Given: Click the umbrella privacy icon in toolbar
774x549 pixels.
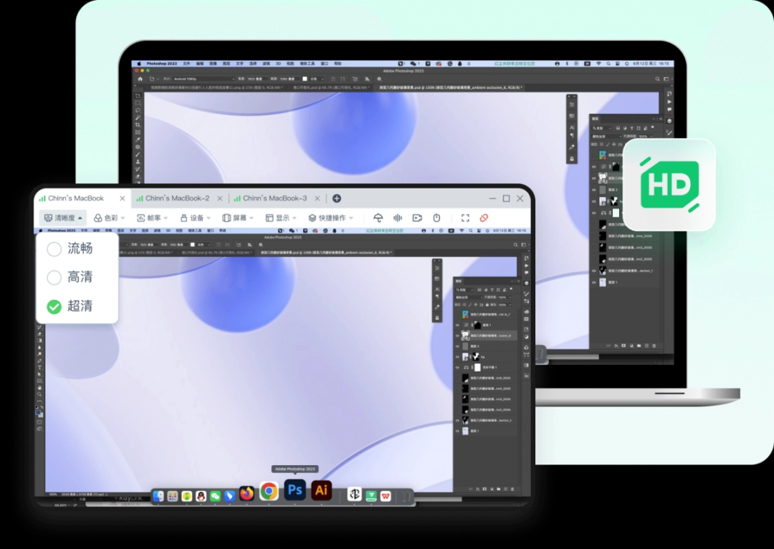Looking at the screenshot, I should click(378, 218).
